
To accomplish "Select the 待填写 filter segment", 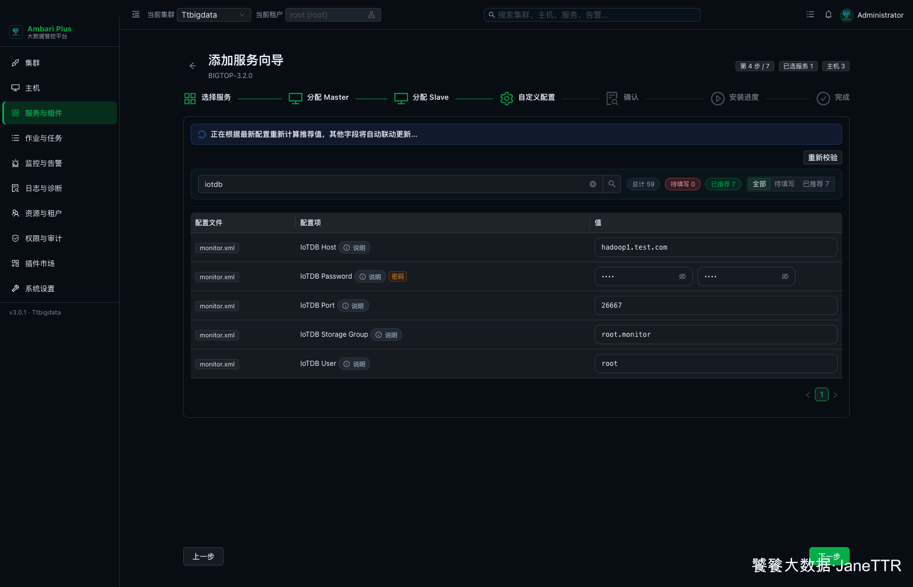I will pyautogui.click(x=784, y=184).
